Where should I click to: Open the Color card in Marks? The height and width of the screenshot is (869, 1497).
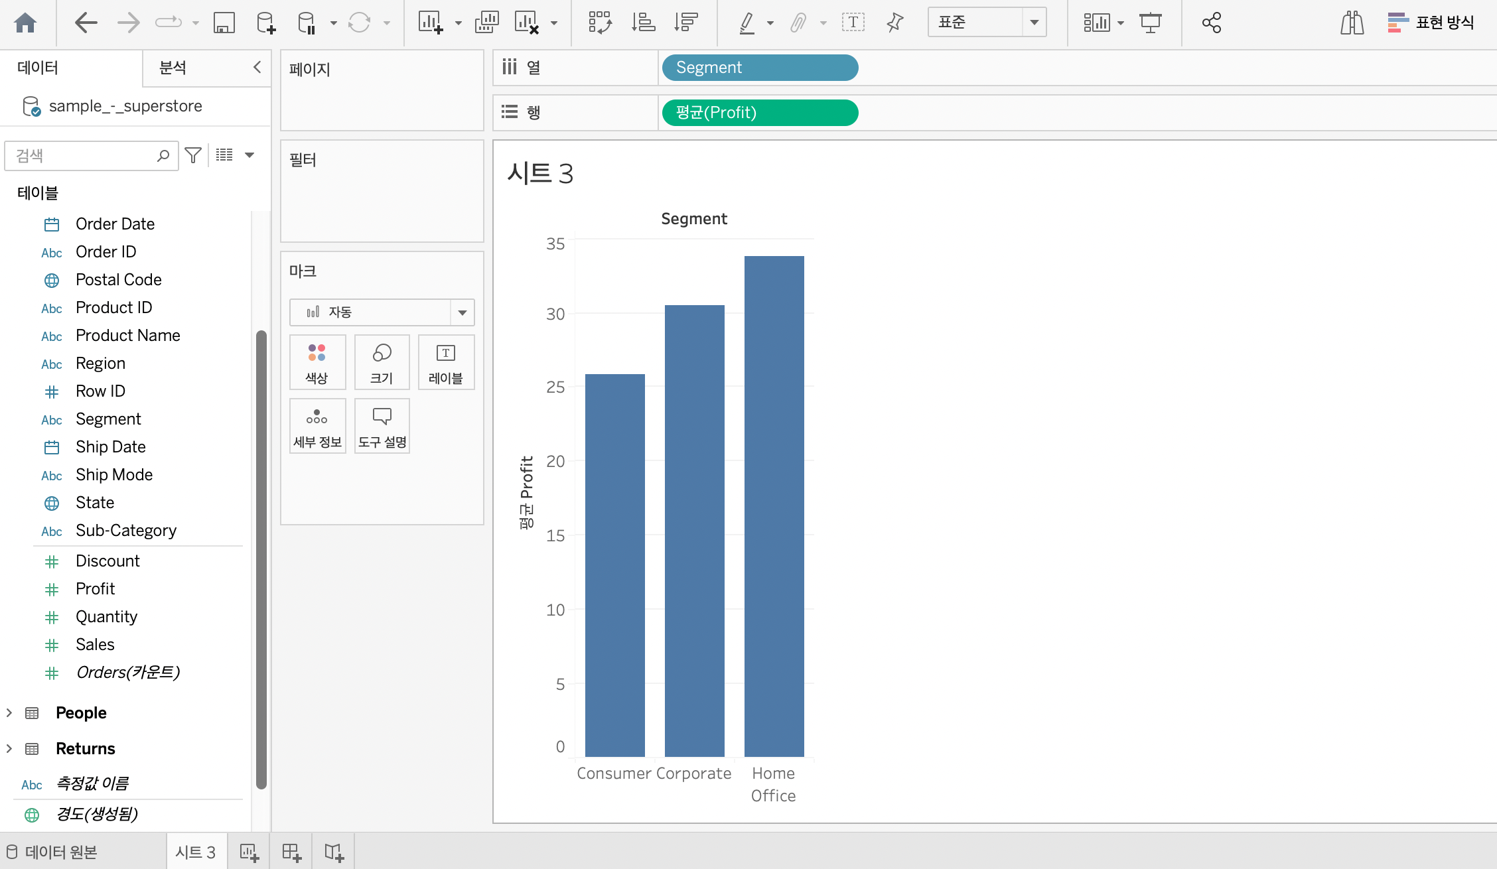tap(317, 362)
